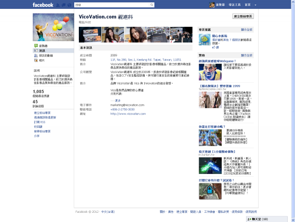Click the 訂閱 RSS link

pyautogui.click(x=40, y=122)
